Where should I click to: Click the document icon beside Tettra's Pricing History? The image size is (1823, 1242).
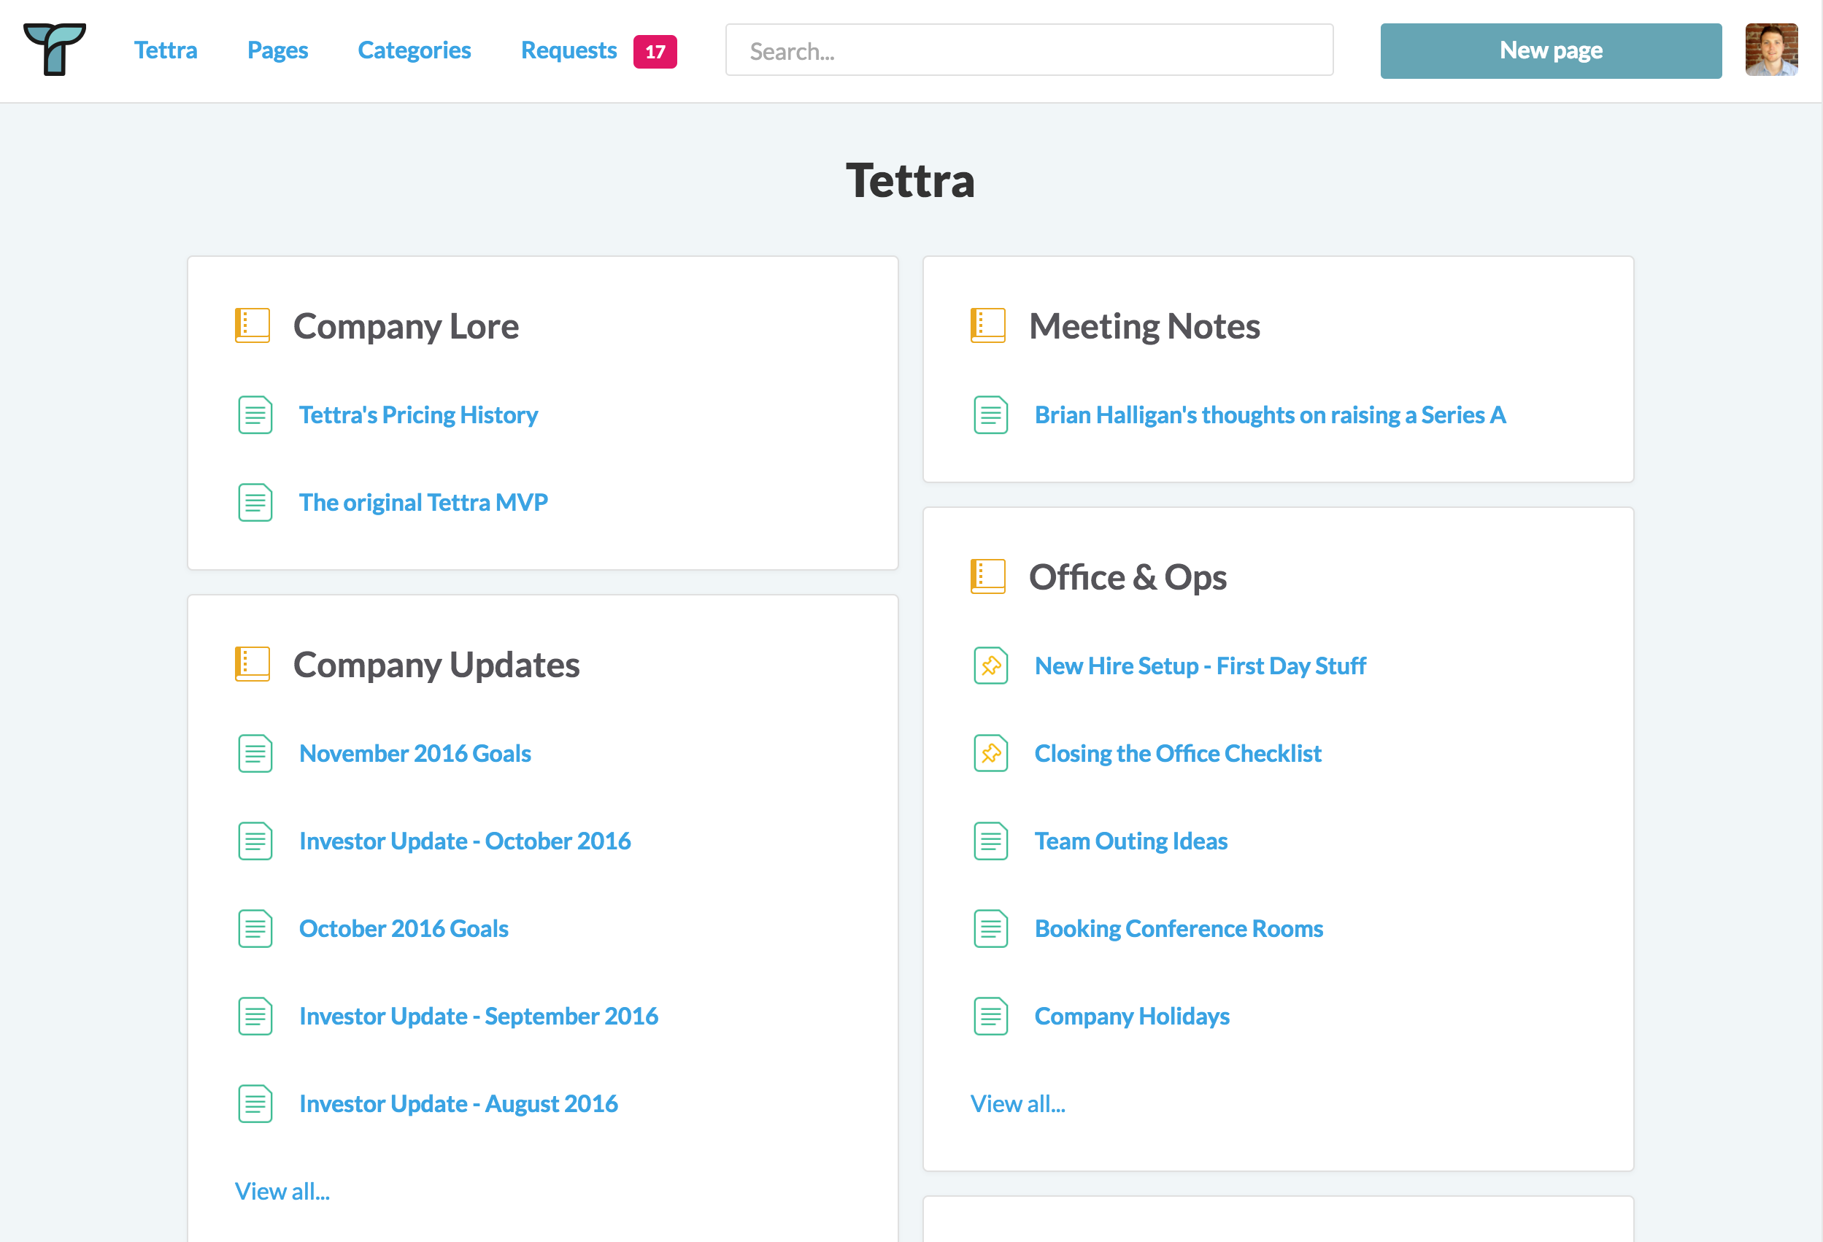point(254,415)
